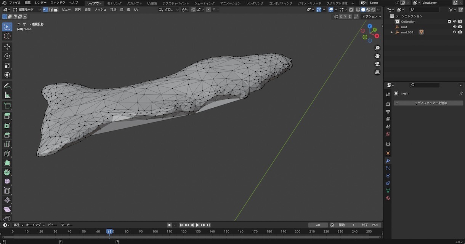465x244 pixels.
Task: Hide root.001 in viewport with eye icon
Action: 454,32
